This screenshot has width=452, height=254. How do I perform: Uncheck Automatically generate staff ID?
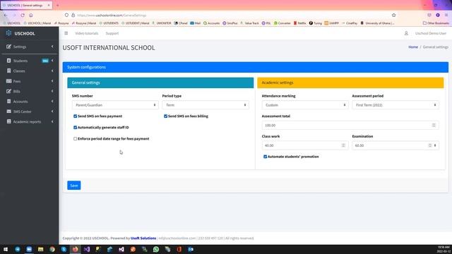tap(76, 127)
